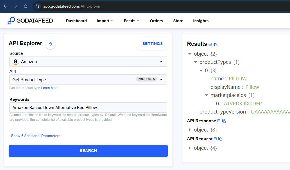This screenshot has width=290, height=170.
Task: Collapse the 0 {3} node
Action: pyautogui.click(x=201, y=70)
